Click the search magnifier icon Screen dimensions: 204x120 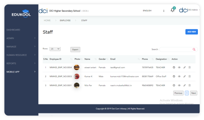point(194,49)
